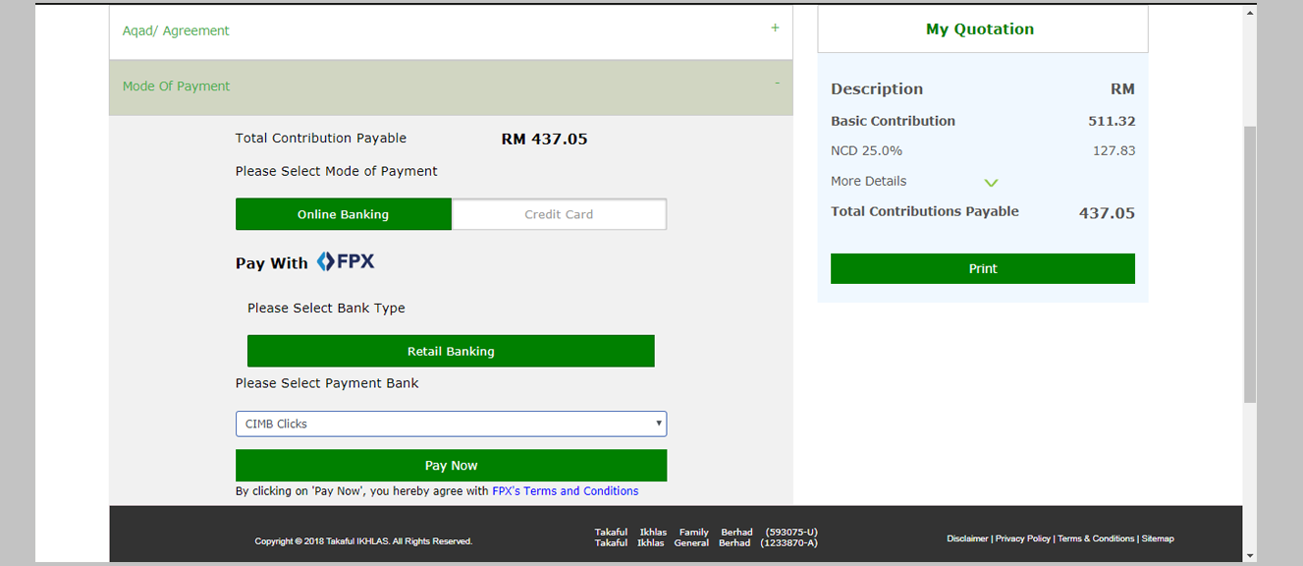Open the Terms & Conditions footer link
The height and width of the screenshot is (566, 1303).
[x=1096, y=538]
